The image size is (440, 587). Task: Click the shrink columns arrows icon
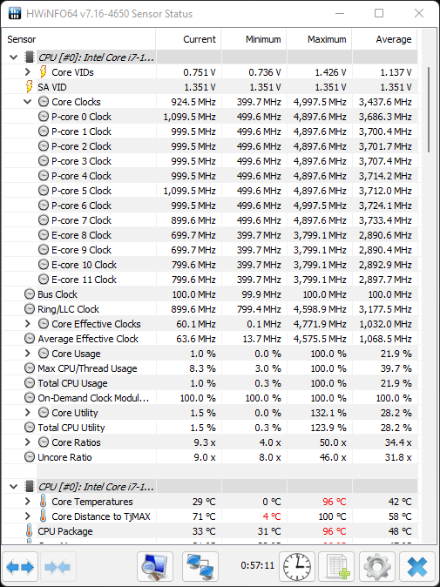pos(58,567)
